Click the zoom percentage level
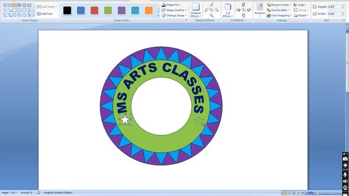Screen dimensions: 349x196 coord(310,193)
